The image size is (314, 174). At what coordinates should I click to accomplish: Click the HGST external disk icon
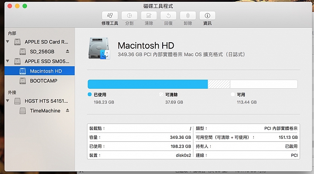[17, 101]
